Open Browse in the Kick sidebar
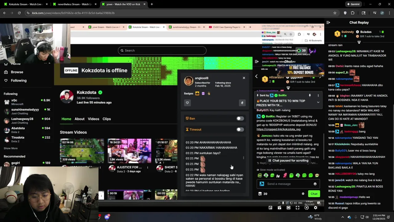 (17, 72)
